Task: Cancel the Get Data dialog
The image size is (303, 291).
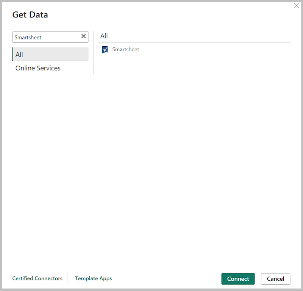Action: pyautogui.click(x=275, y=279)
